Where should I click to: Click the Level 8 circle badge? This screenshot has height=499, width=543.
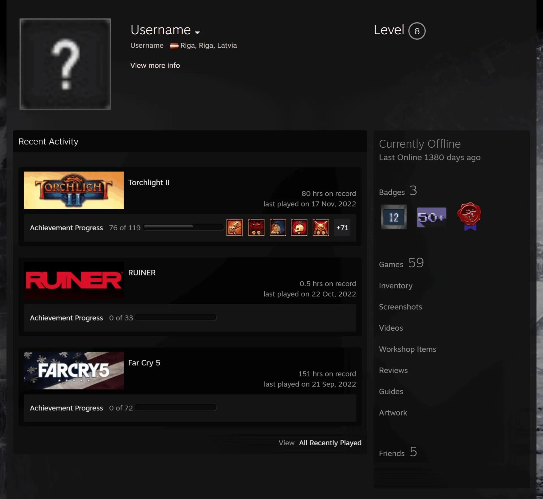tap(417, 31)
